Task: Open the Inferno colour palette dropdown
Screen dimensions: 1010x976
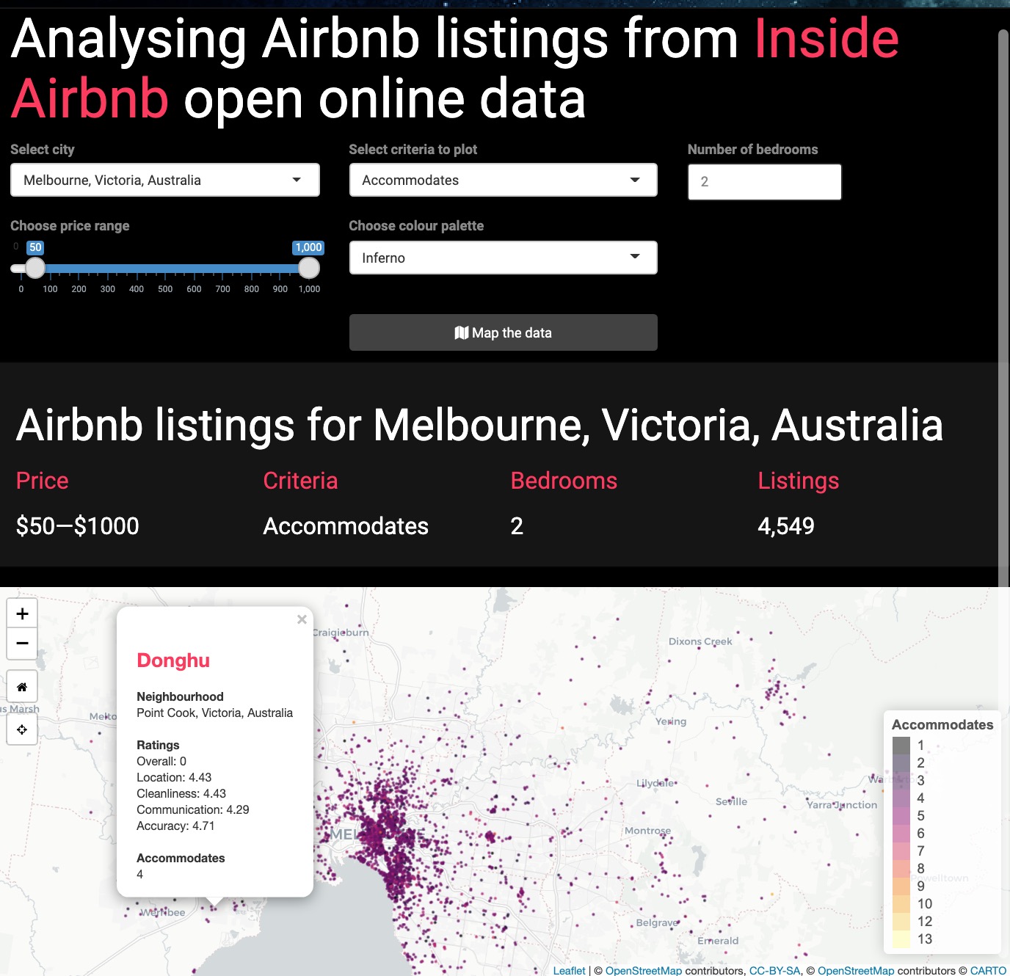Action: (x=504, y=258)
